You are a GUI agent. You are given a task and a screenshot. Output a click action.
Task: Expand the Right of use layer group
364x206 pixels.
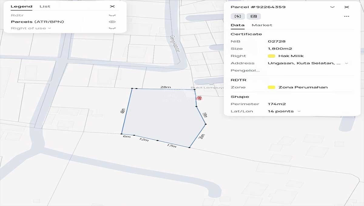coord(49,28)
